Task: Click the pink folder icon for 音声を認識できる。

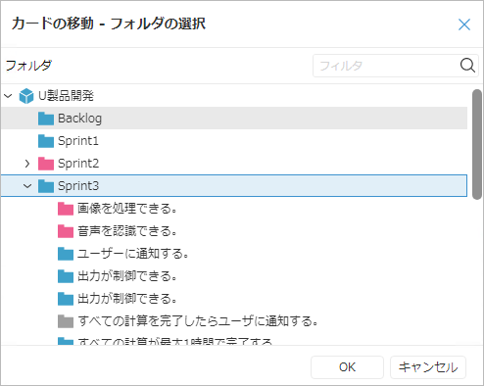Action: [66, 231]
